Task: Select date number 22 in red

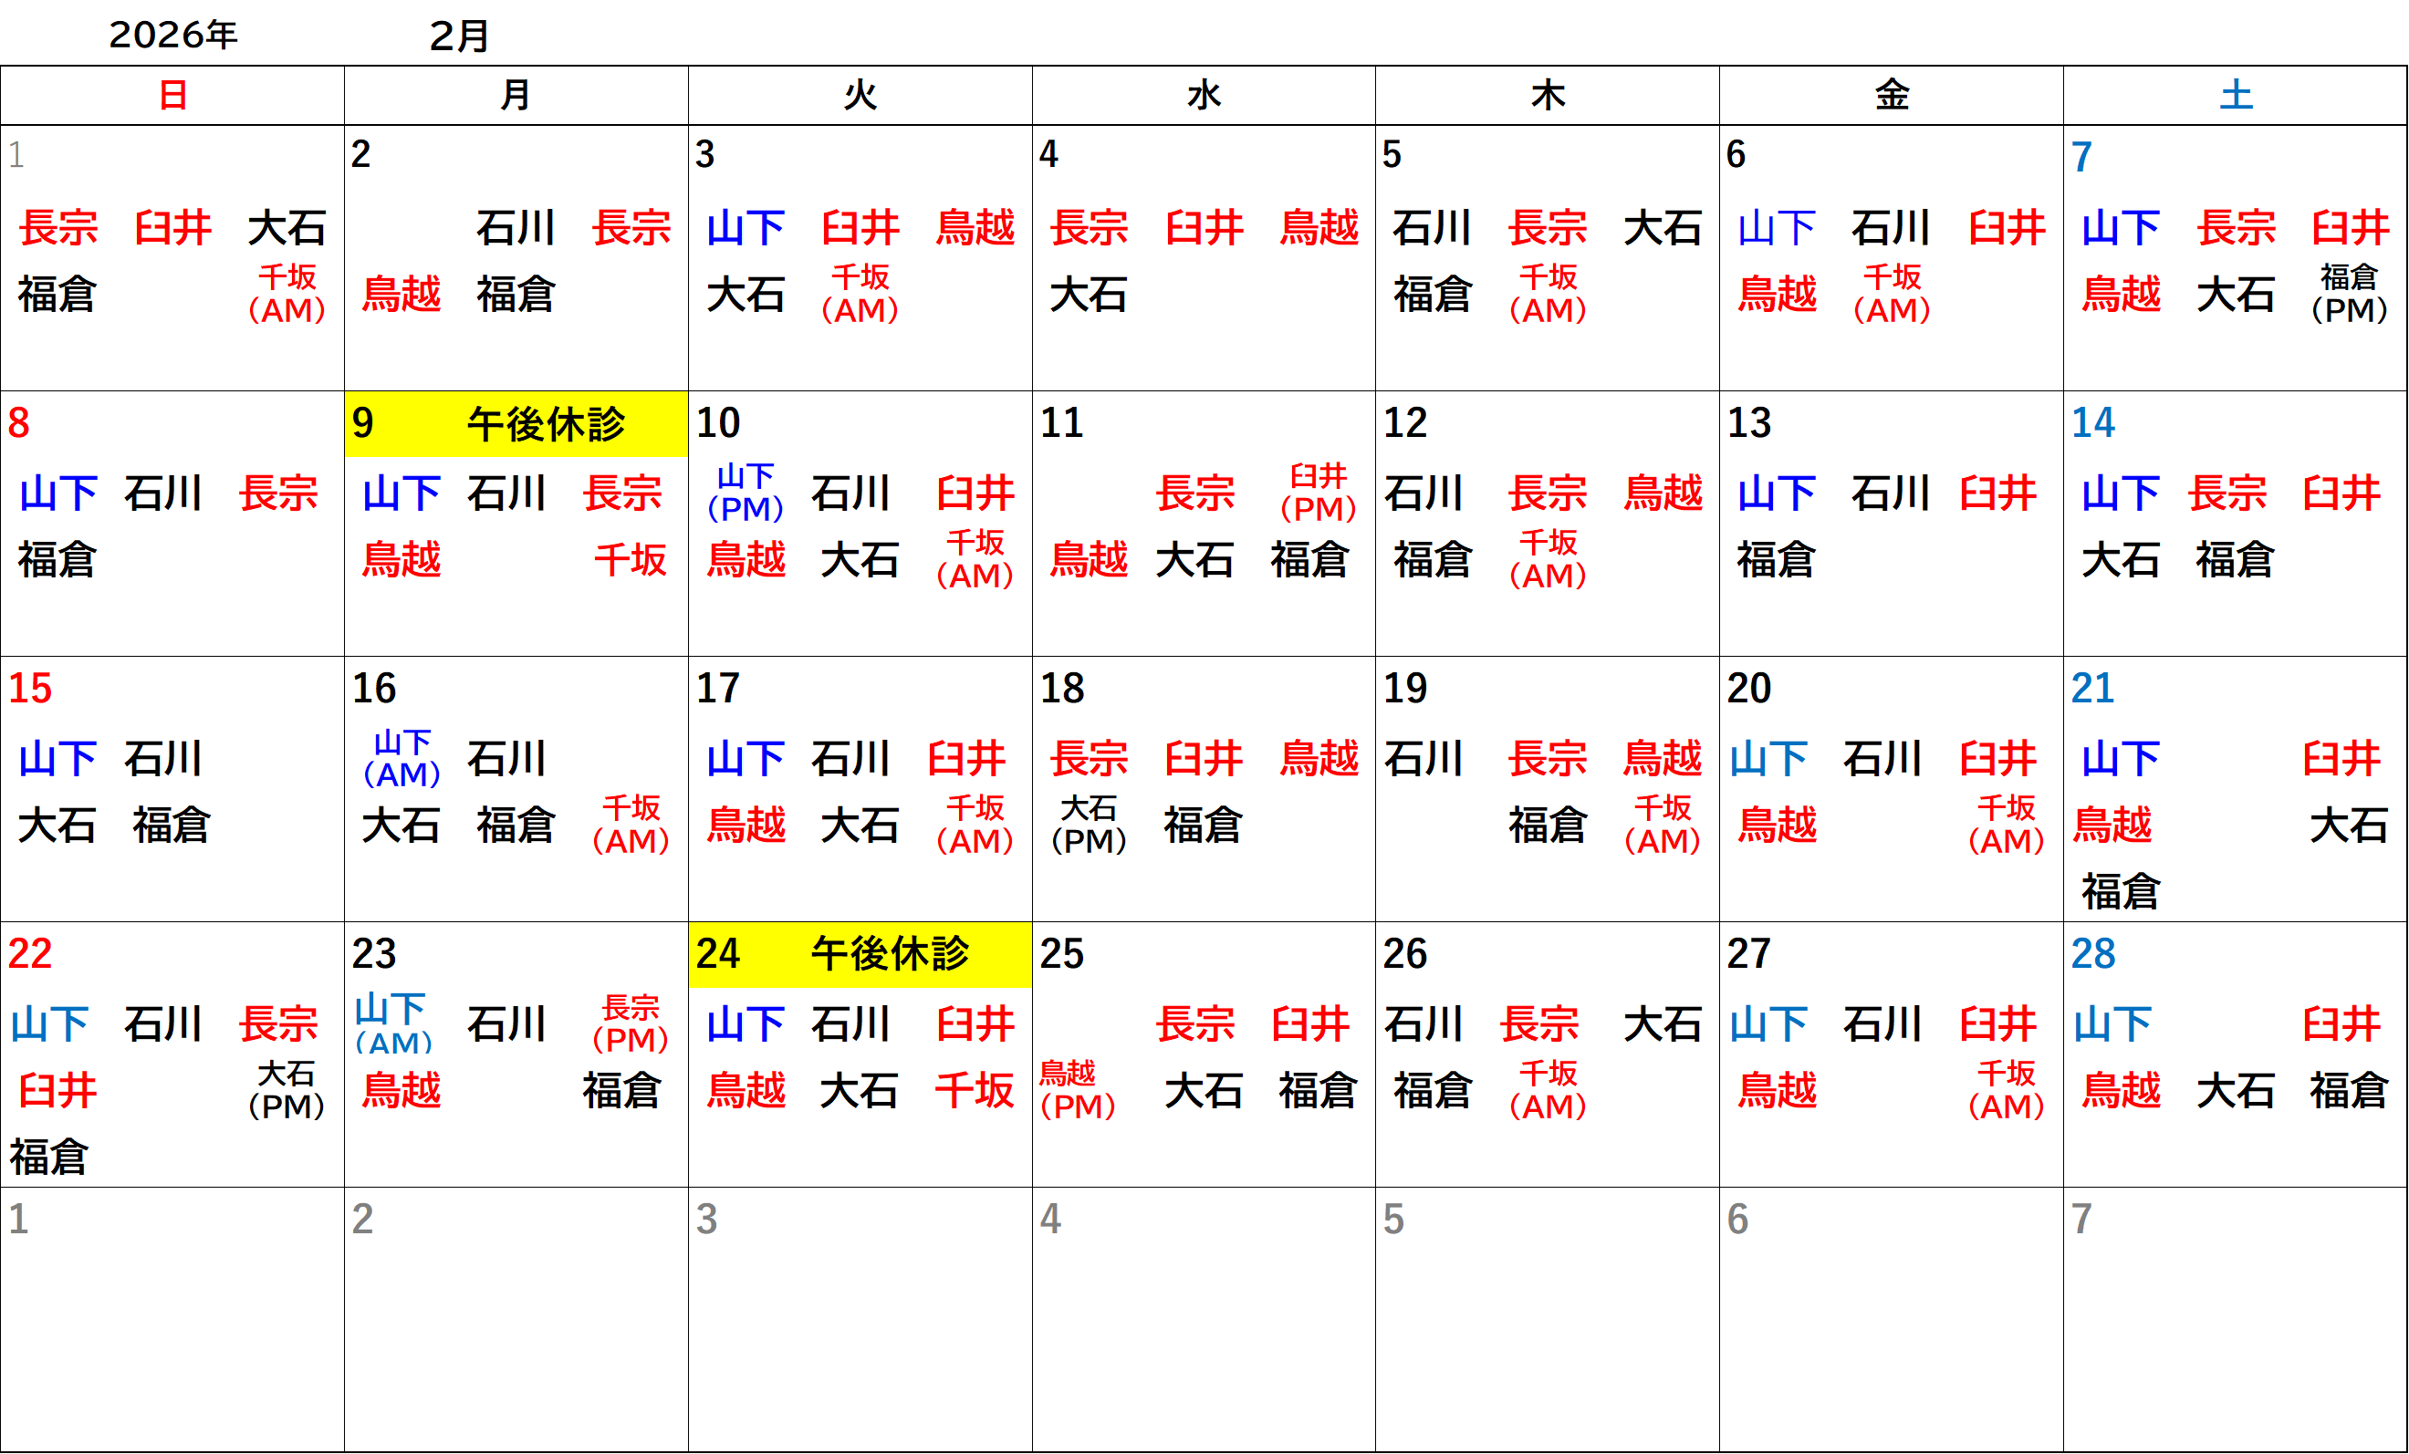Action: point(29,954)
